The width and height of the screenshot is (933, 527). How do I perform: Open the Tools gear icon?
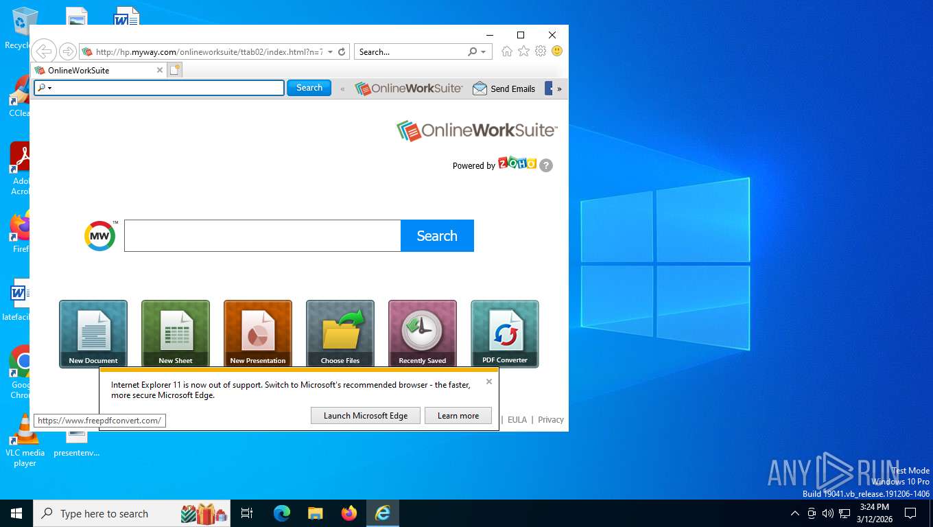tap(541, 51)
